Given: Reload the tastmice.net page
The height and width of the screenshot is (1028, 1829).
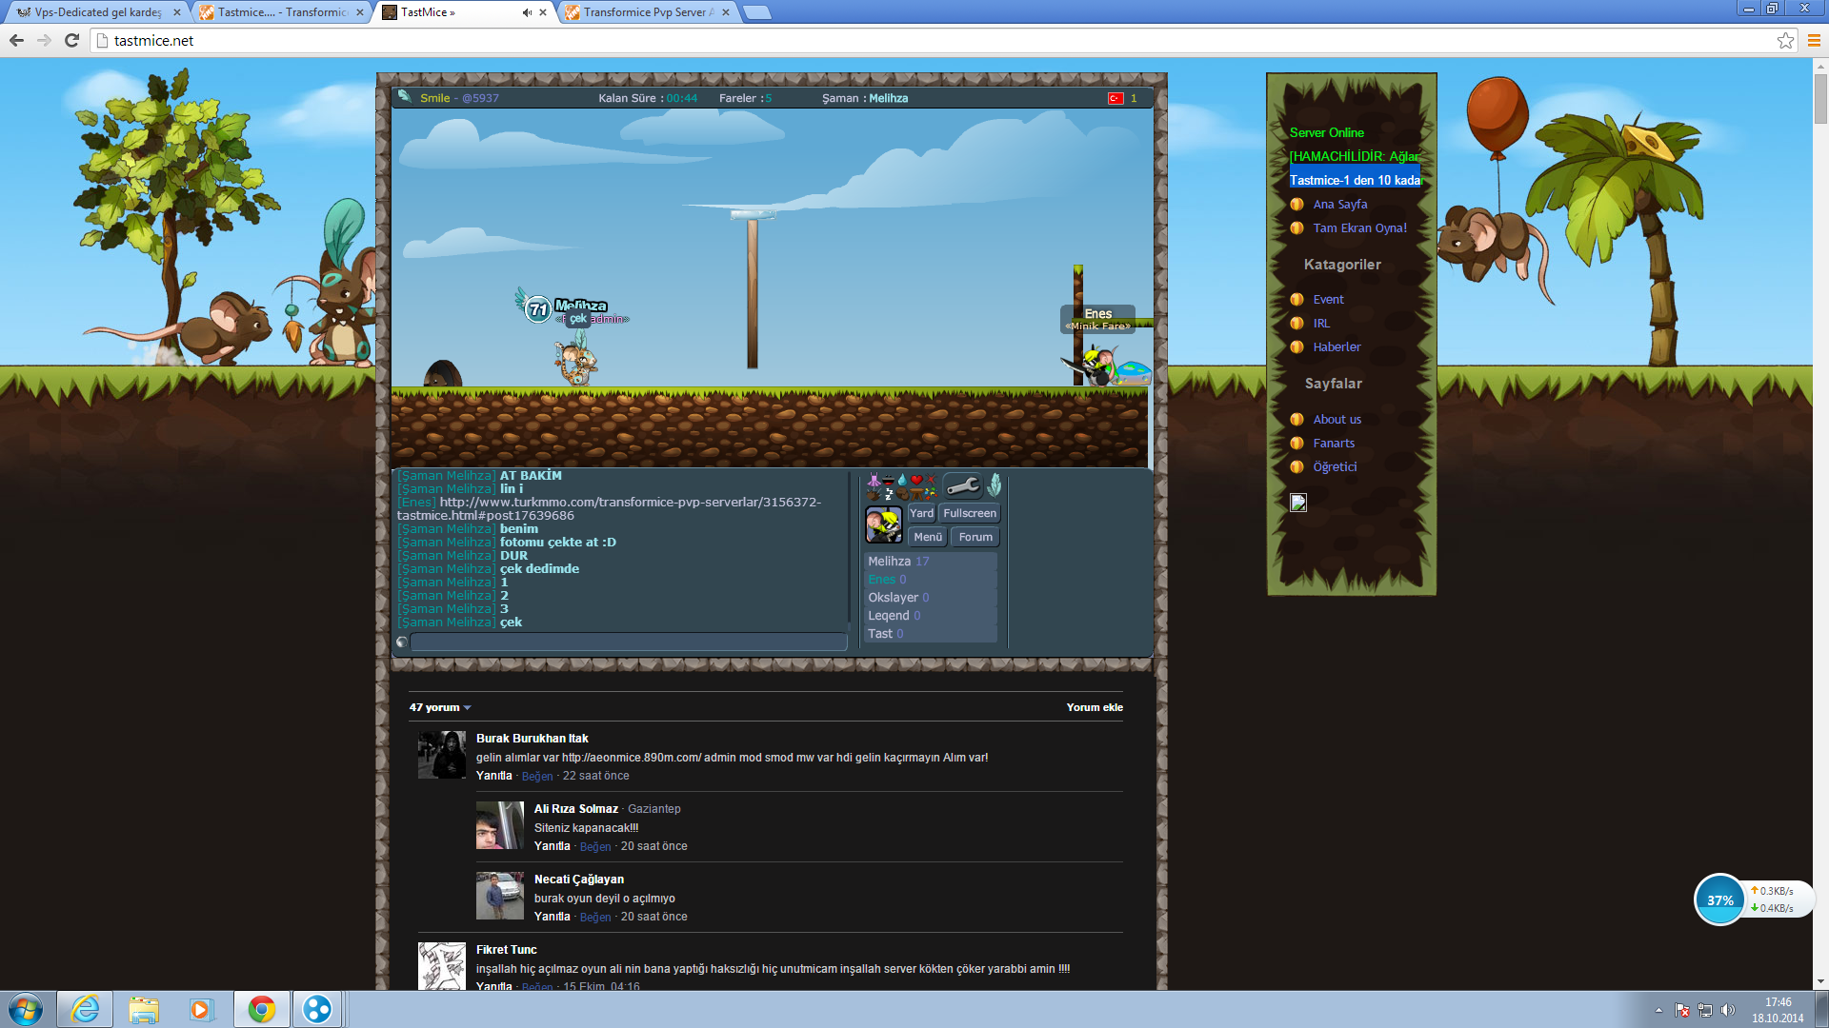Looking at the screenshot, I should [71, 40].
